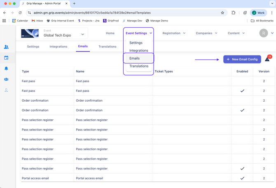Open the Gmail Inbox bookmark

click(37, 21)
